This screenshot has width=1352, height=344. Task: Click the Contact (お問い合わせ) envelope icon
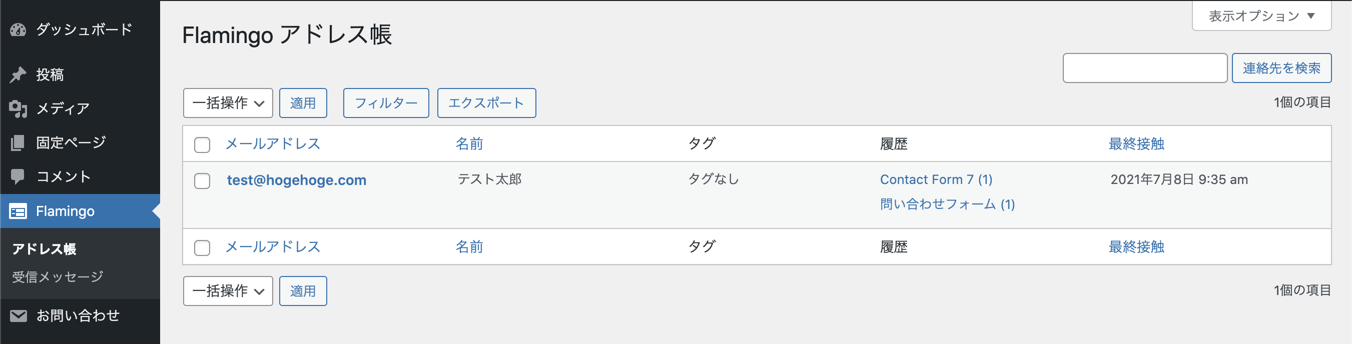click(18, 315)
